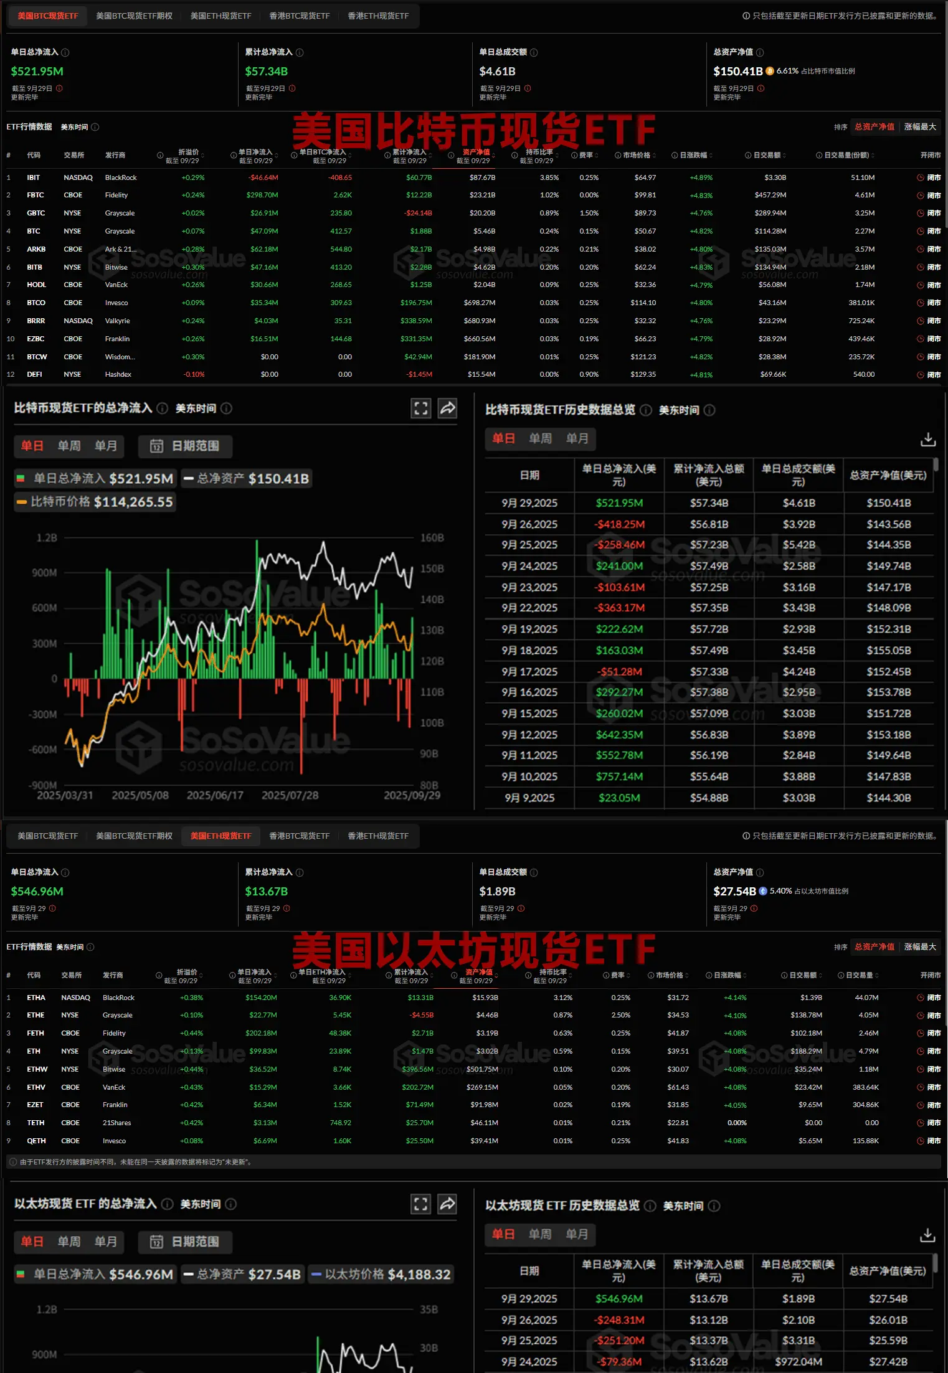The image size is (948, 1373).
Task: Sort BTC table by 日涨跌幅 column header
Action: click(693, 156)
